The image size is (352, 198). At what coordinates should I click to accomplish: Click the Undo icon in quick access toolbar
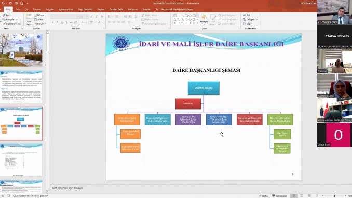coord(3,3)
